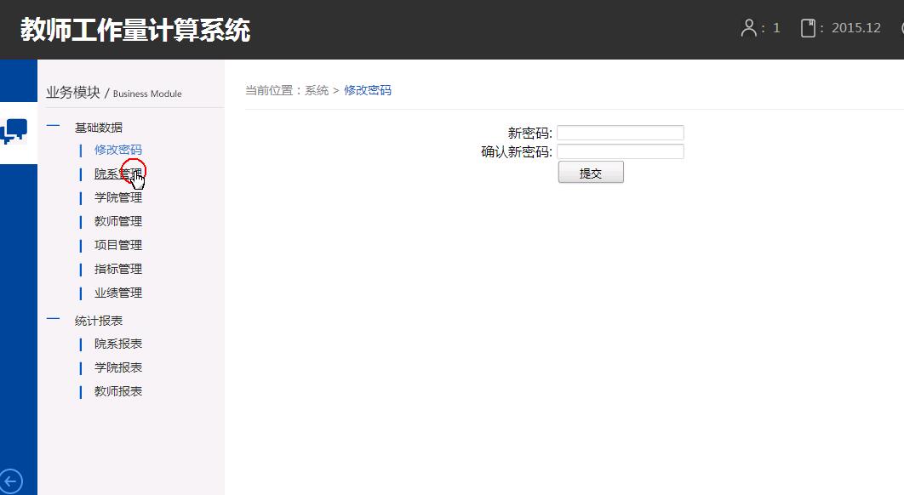Image resolution: width=904 pixels, height=495 pixels.
Task: Collapse the 基础数据 section
Action: (53, 126)
